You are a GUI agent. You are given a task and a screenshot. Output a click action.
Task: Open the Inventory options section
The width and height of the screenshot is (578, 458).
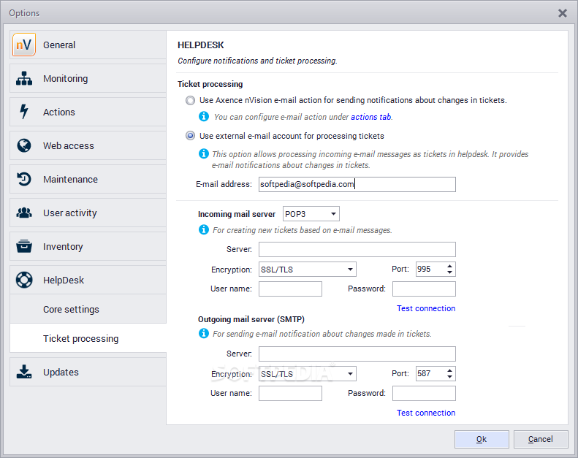click(88, 246)
